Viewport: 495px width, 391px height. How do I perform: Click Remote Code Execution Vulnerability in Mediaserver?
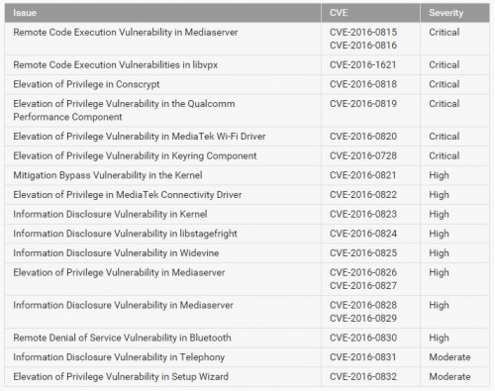pos(126,33)
